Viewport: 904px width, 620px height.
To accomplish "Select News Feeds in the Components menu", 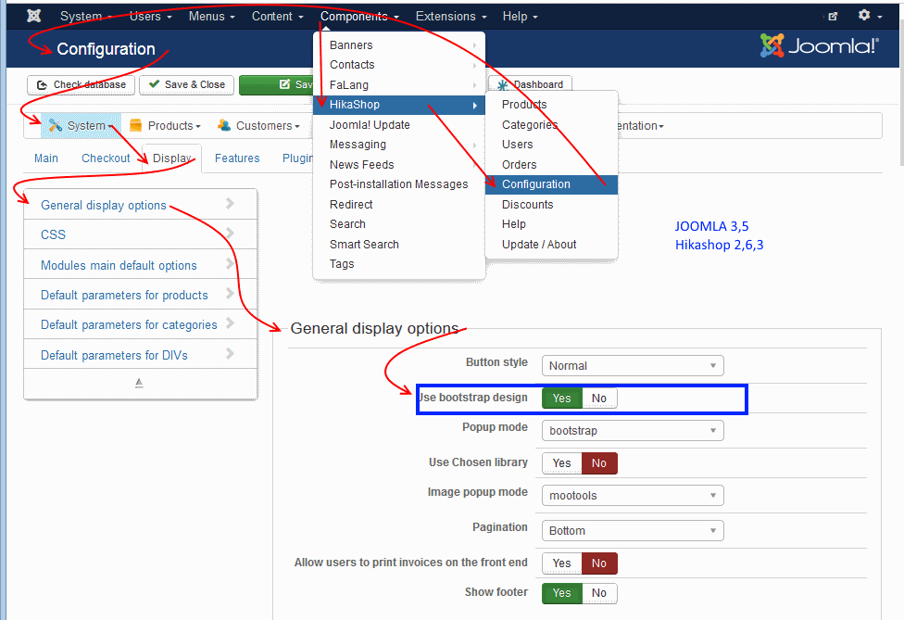I will (x=399, y=164).
